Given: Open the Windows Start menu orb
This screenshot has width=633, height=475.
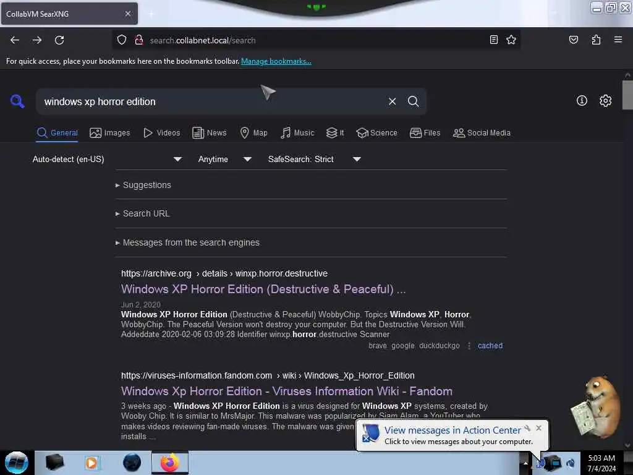Looking at the screenshot, I should click(16, 463).
